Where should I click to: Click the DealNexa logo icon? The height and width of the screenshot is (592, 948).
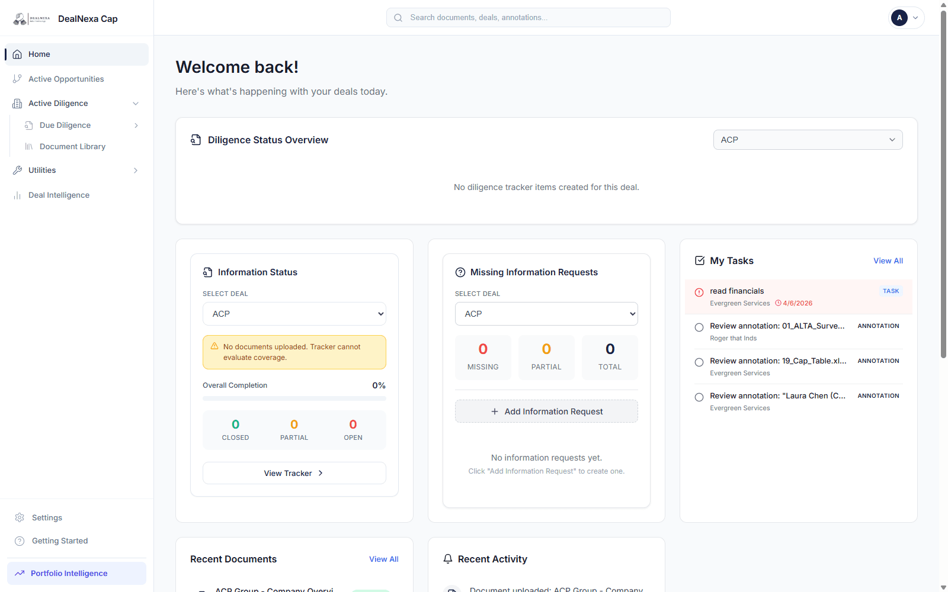(x=31, y=19)
